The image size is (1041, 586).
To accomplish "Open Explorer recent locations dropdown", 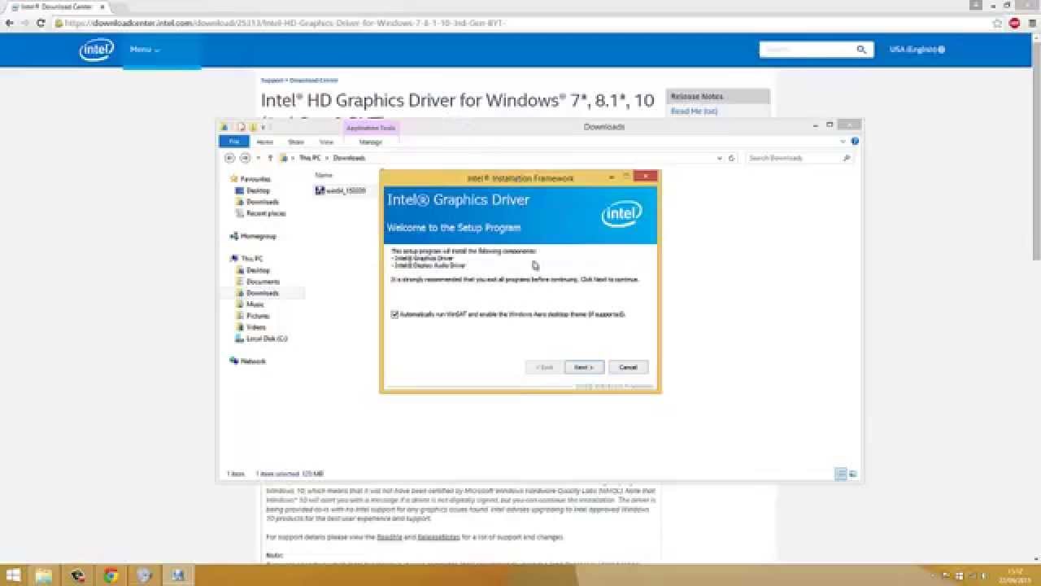I will click(258, 158).
